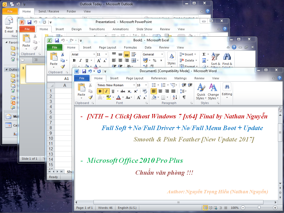284x213 pixels.
Task: Click Word zoom slider handle
Action: [x=259, y=207]
